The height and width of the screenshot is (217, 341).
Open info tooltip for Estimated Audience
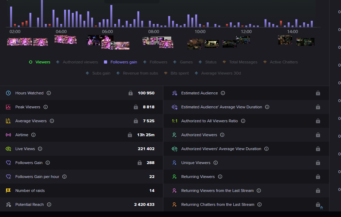(223, 93)
